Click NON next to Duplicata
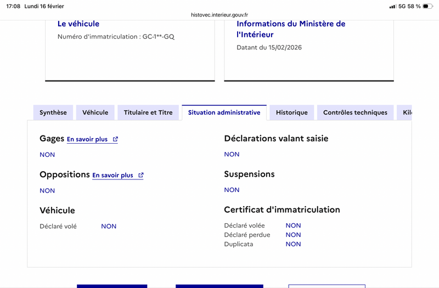 click(293, 244)
